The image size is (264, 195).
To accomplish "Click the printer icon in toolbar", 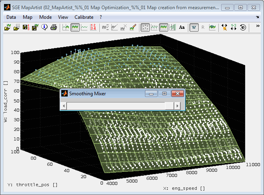I will coord(53,27).
